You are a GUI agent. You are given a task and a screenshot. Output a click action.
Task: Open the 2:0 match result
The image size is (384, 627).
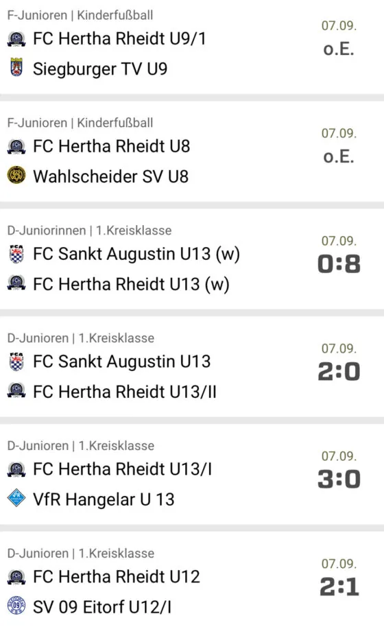[339, 372]
